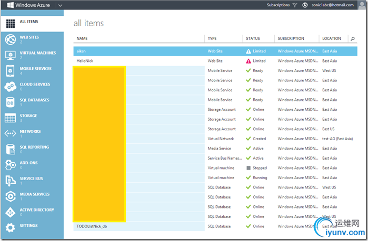Click the Stopped square status icon

tap(248, 168)
